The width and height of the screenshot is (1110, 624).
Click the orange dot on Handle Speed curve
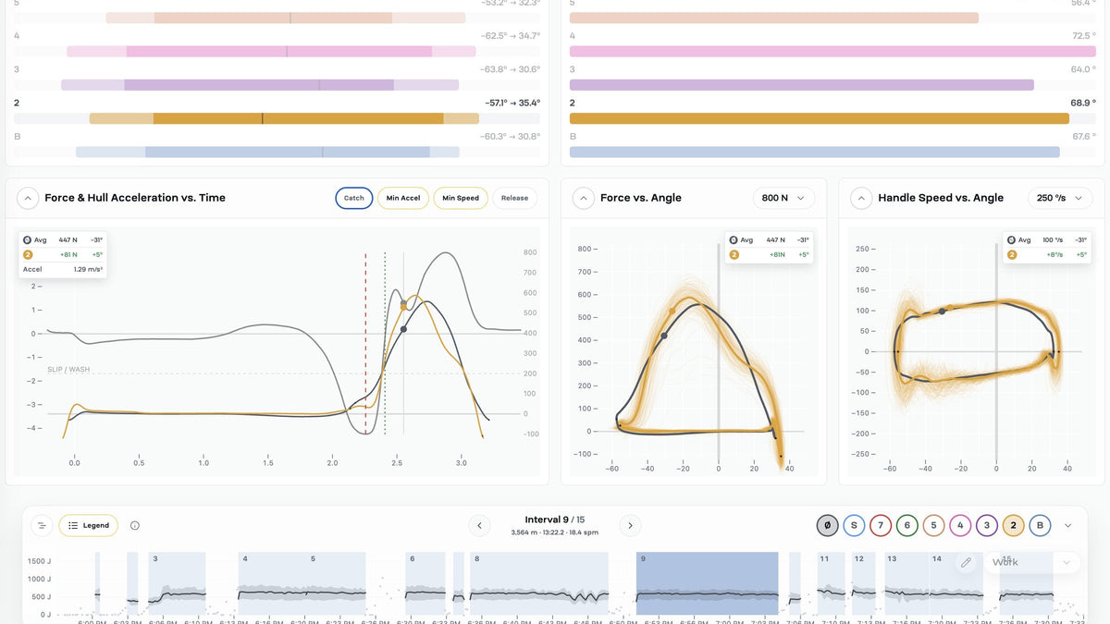coord(950,308)
